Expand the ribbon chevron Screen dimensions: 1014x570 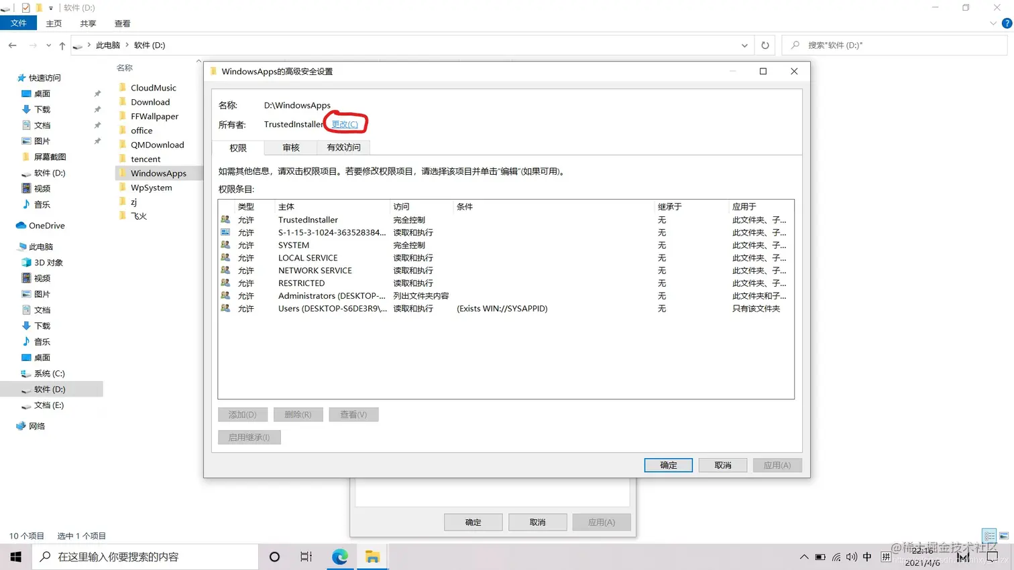[993, 23]
